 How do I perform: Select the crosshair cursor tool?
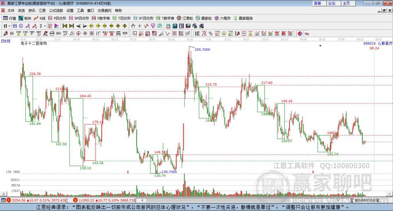140,26
